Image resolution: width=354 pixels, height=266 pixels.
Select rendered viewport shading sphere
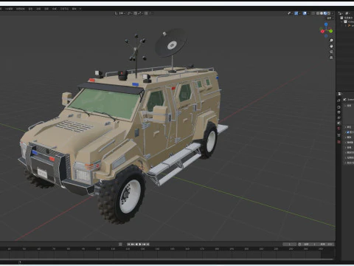point(329,13)
